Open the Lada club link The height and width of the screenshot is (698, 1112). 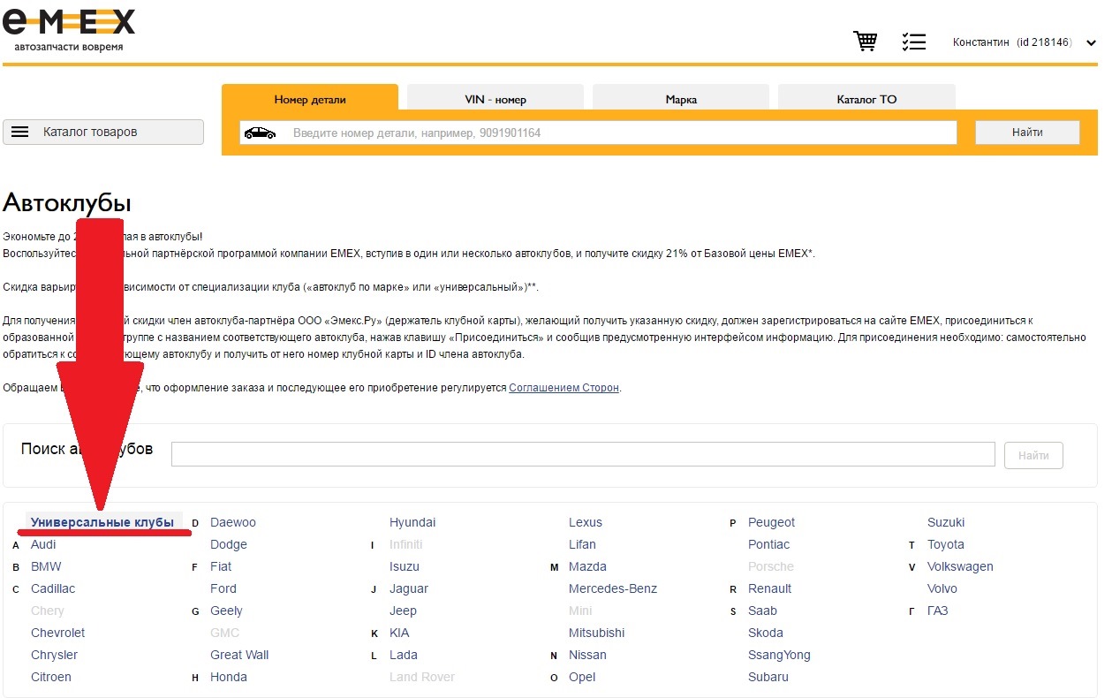click(404, 655)
